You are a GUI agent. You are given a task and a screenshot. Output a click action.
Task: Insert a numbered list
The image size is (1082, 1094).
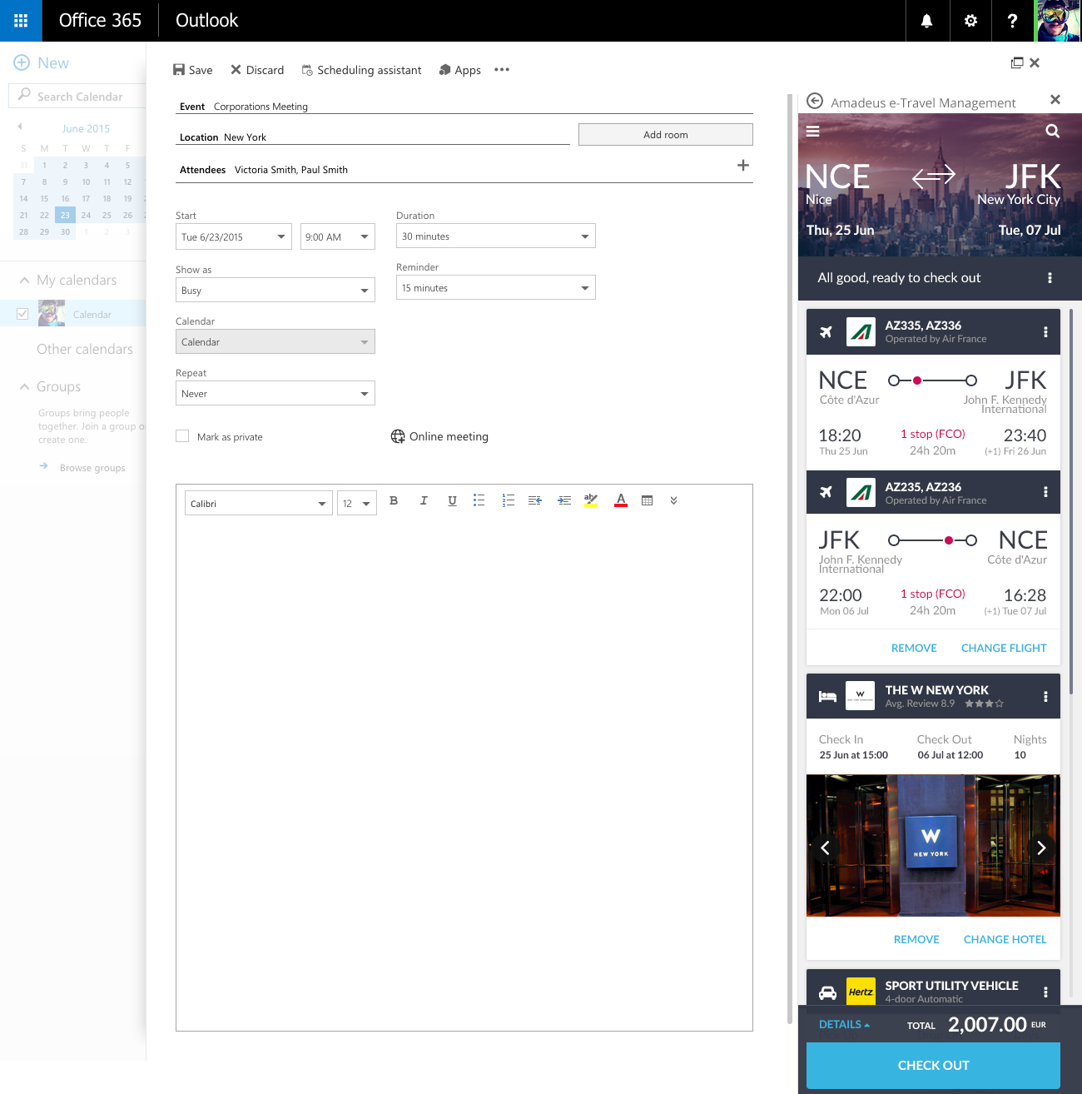click(x=509, y=500)
